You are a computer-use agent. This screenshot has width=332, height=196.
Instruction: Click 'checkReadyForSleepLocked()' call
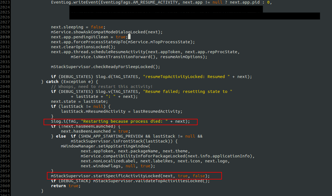click(127, 67)
